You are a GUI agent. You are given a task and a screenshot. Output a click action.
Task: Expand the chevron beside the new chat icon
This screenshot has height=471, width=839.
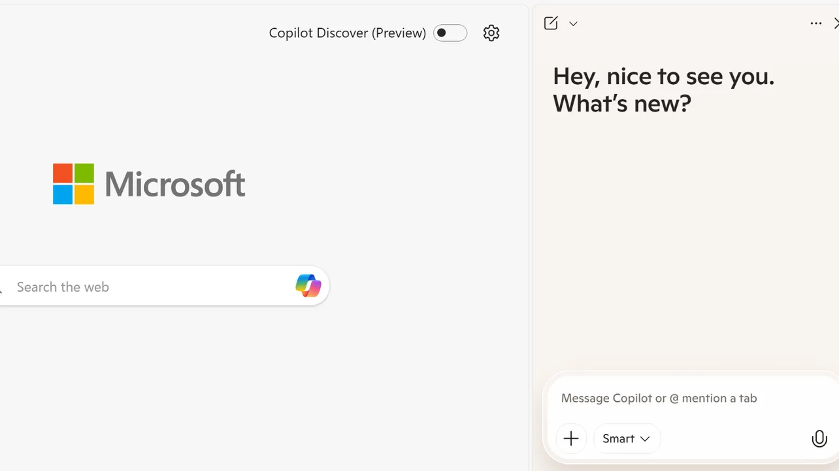point(573,23)
